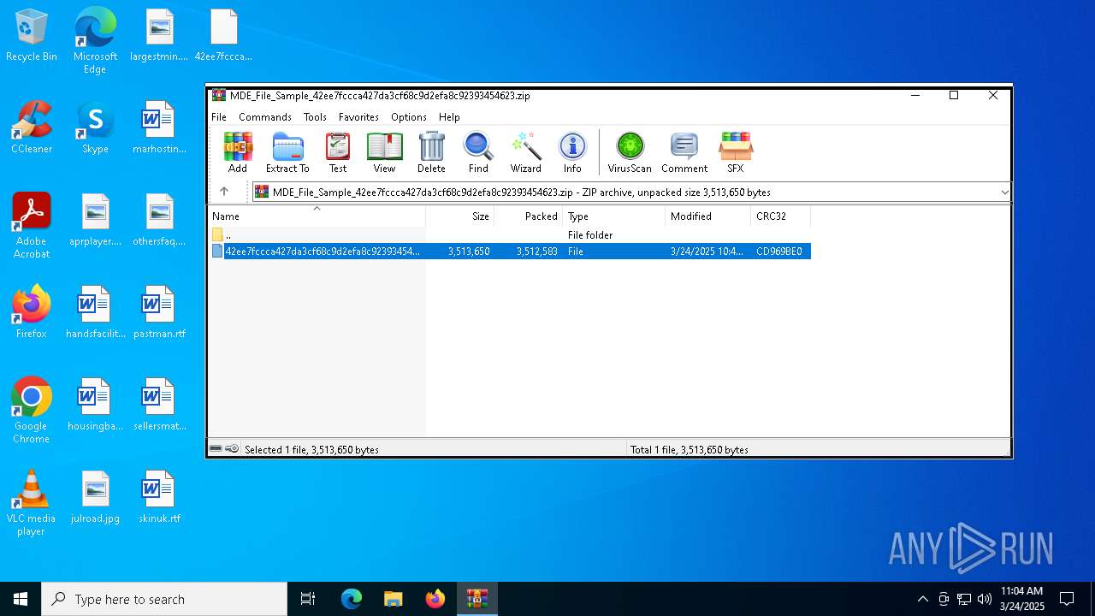Open the notification center icon
This screenshot has height=616, width=1095.
[1067, 599]
